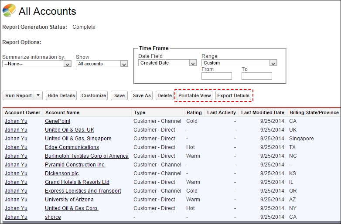The width and height of the screenshot is (341, 224).
Task: Open the GenePoint account link
Action: coord(58,121)
